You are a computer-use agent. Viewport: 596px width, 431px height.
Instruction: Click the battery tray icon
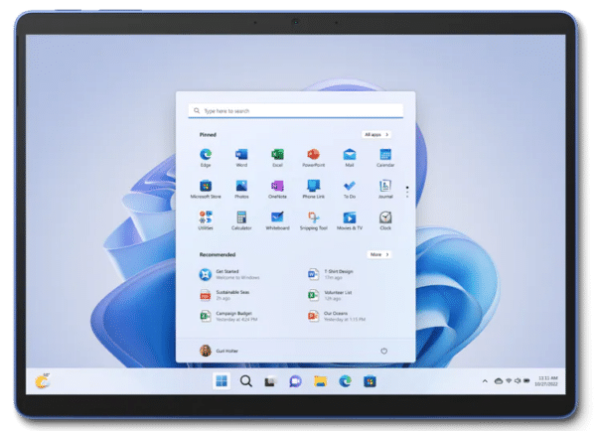[x=526, y=380]
